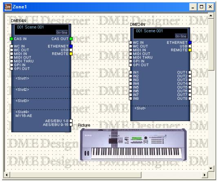Click the IN6 port on DME24N
Image resolution: width=217 pixels, height=182 pixels.
point(131,91)
